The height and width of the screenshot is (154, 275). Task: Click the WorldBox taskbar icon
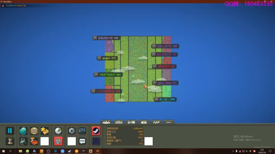[x=98, y=151]
